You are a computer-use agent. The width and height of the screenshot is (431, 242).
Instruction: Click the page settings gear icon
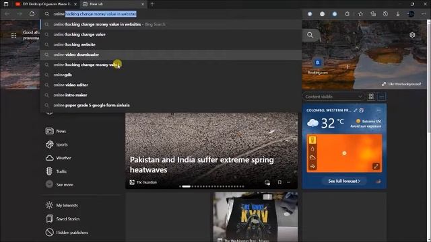[412, 35]
